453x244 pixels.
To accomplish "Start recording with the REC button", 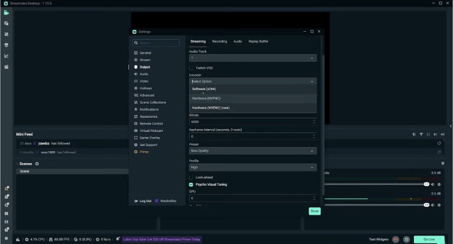I will click(395, 239).
